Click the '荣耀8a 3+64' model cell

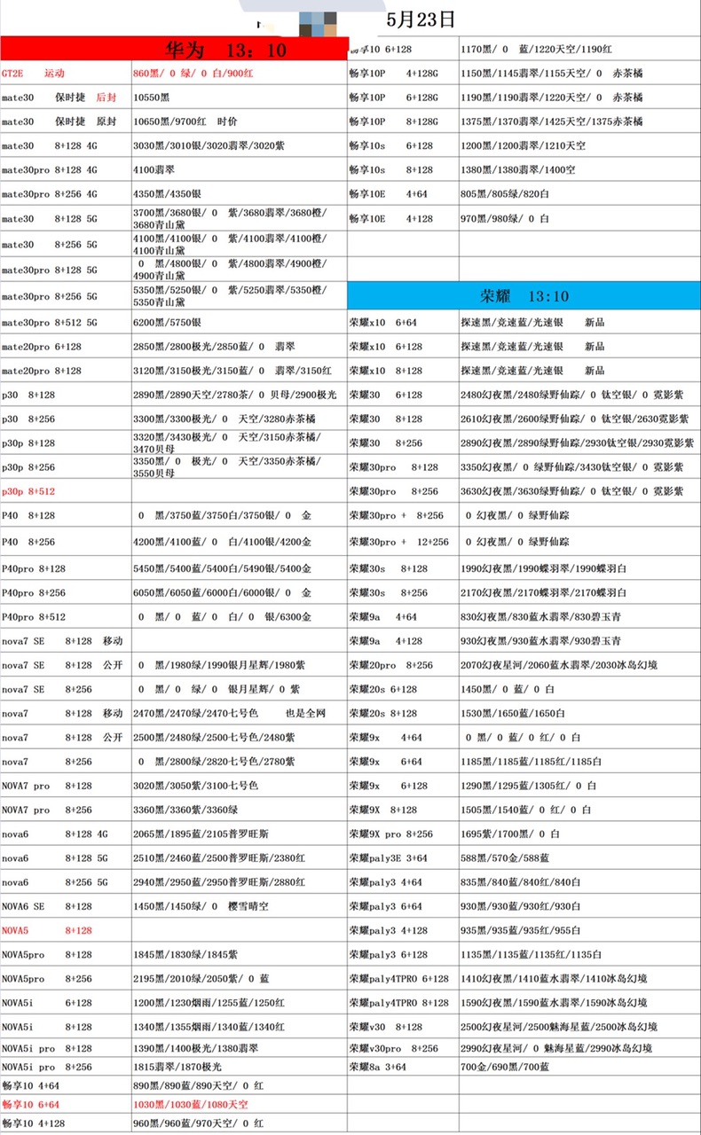[x=403, y=1067]
